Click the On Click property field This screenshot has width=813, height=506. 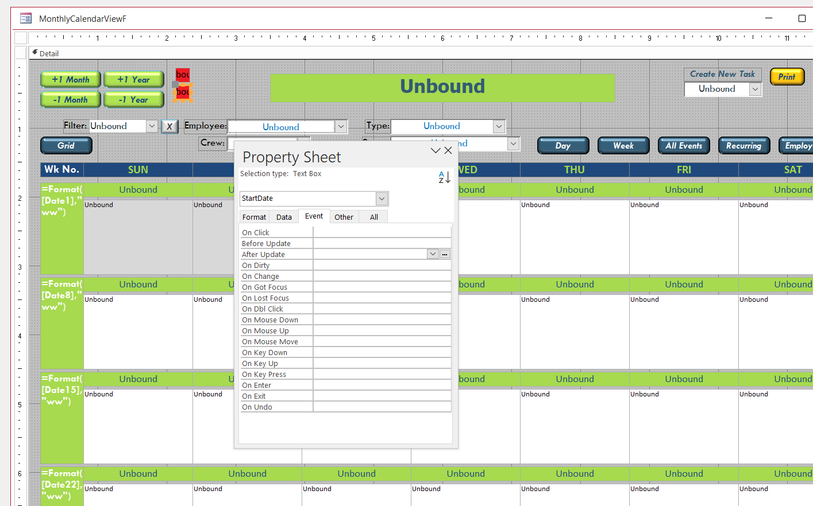tap(382, 232)
